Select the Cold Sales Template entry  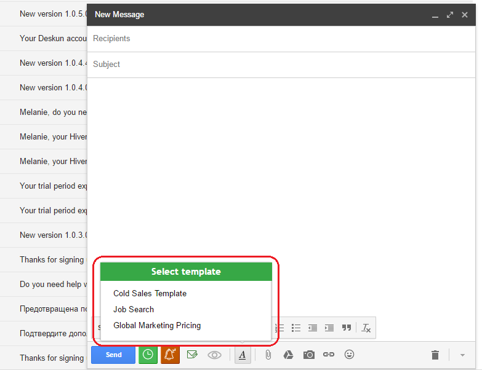pyautogui.click(x=150, y=294)
